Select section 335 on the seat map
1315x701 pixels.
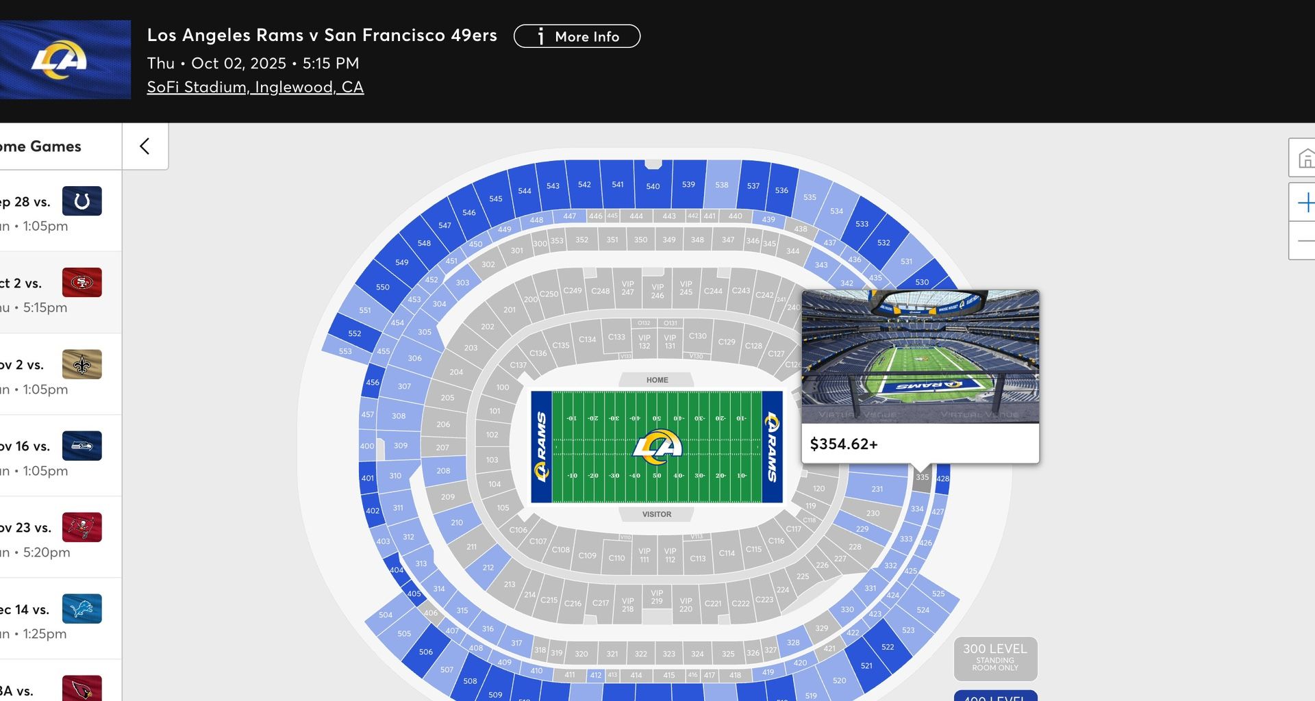pos(922,477)
